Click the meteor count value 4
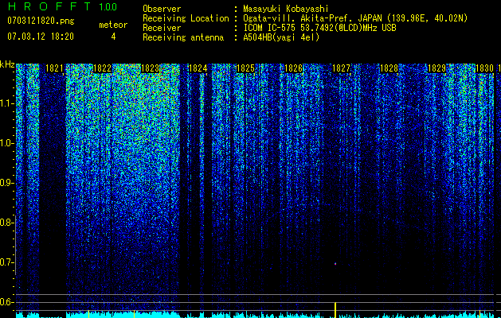501x318 pixels. pyautogui.click(x=113, y=37)
